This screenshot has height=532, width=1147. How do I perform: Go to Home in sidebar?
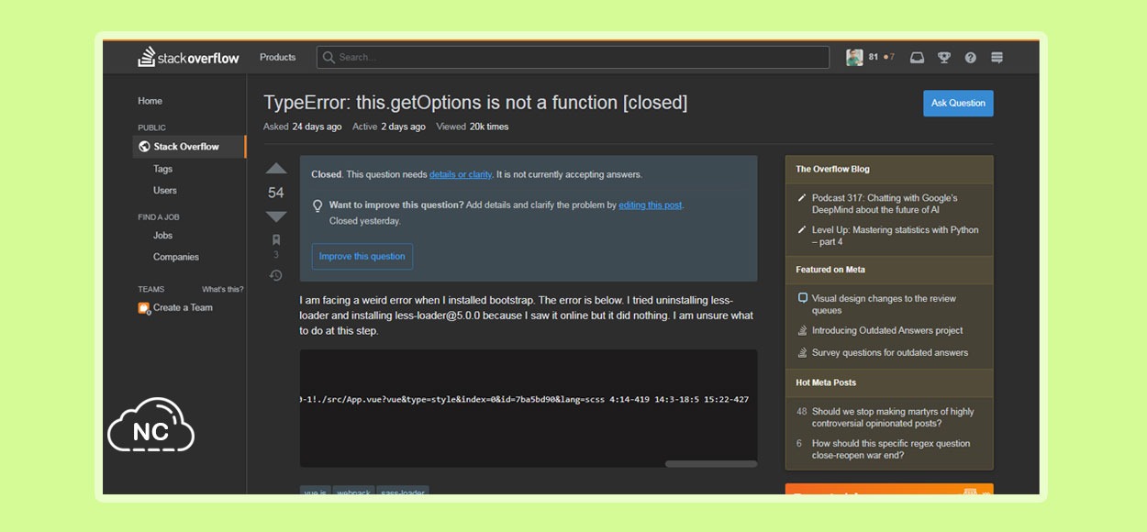click(150, 101)
